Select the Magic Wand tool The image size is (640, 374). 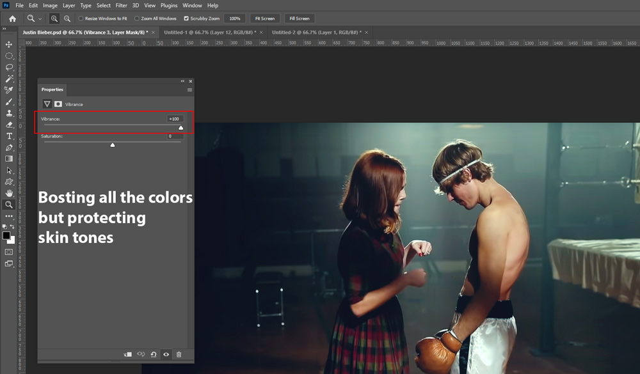pos(8,79)
